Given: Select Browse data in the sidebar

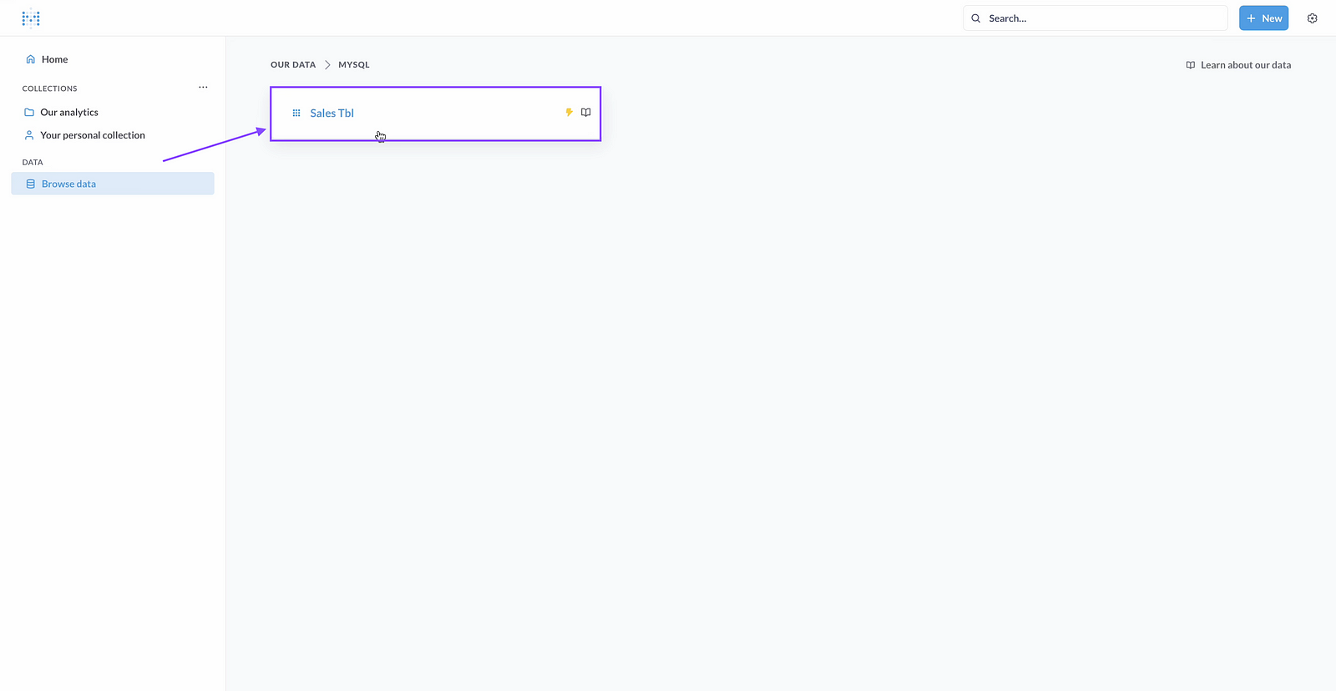Looking at the screenshot, I should coord(69,184).
